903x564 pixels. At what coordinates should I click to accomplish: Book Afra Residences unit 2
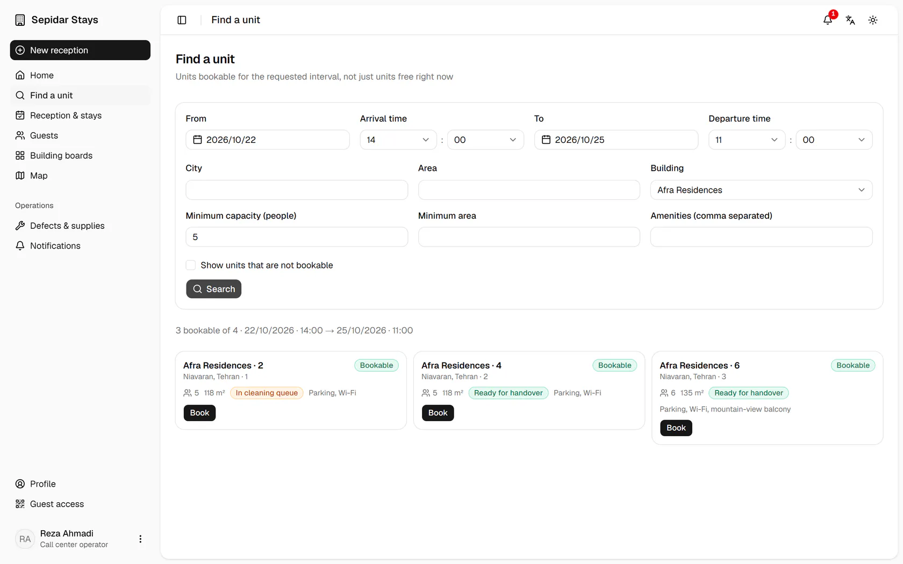point(199,413)
